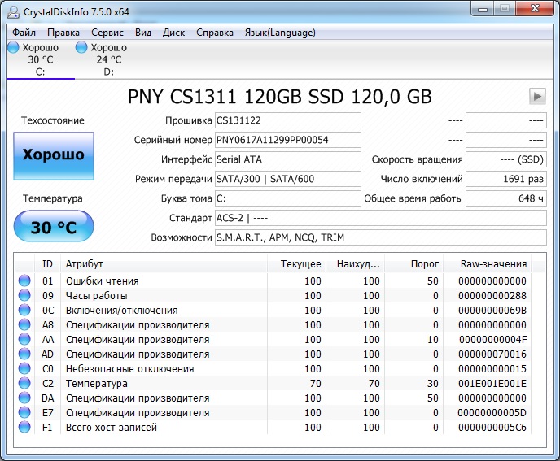Click the Число включений field showing 1691 раз
The height and width of the screenshot is (461, 560).
506,179
